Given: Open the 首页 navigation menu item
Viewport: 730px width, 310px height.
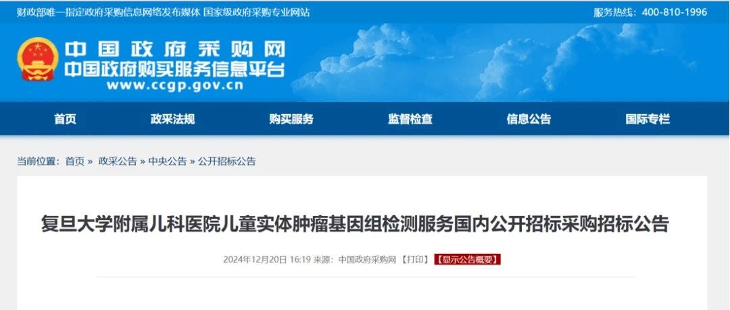Looking at the screenshot, I should click(65, 119).
